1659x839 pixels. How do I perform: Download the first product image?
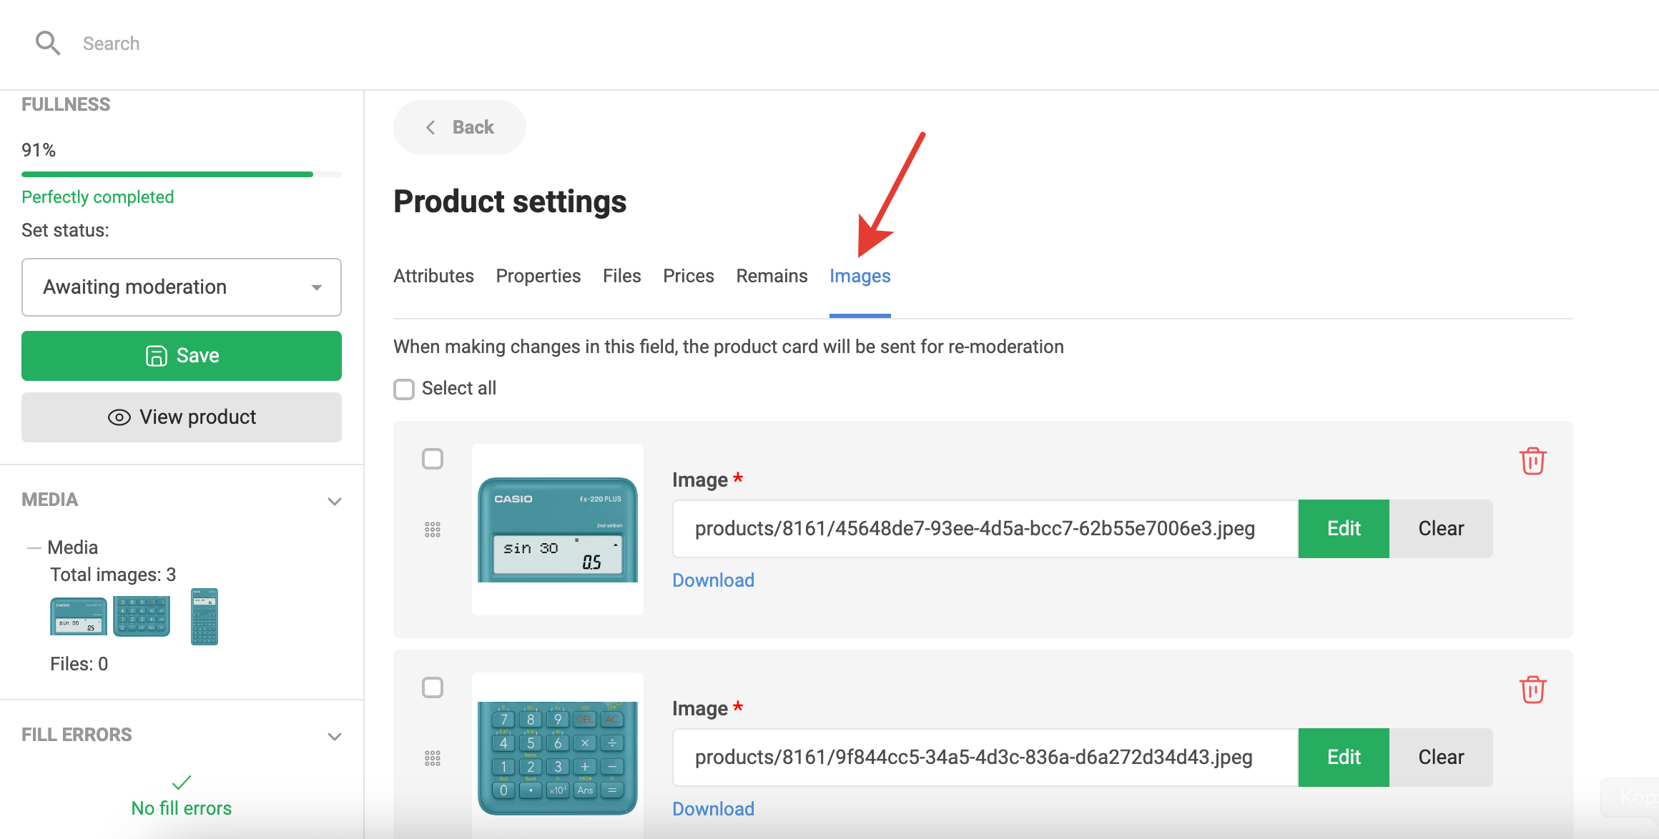pos(713,580)
